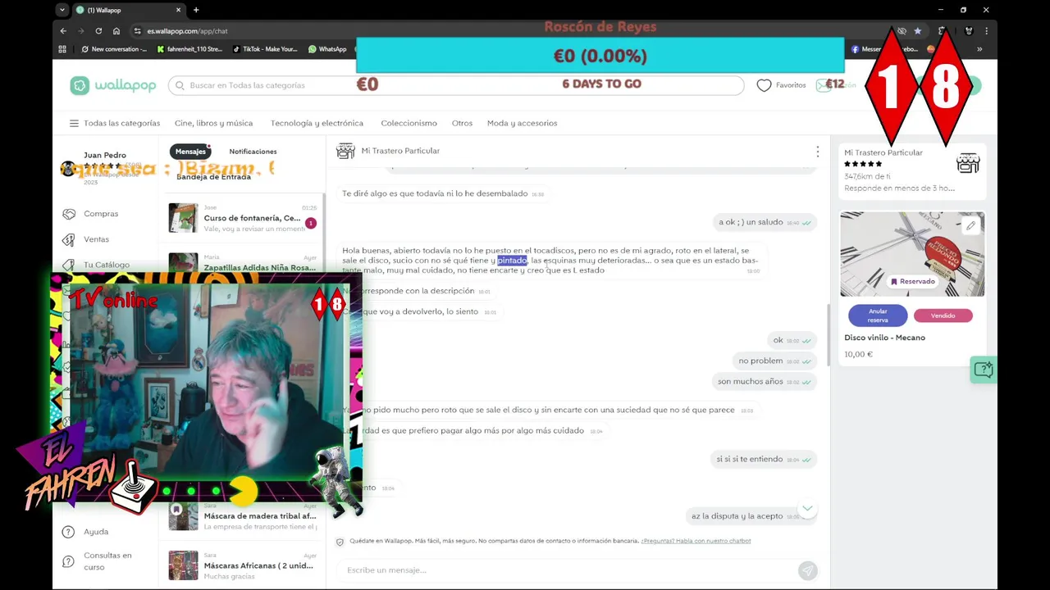Click 'si si si te entiendo' message
The width and height of the screenshot is (1050, 590).
[x=750, y=459]
